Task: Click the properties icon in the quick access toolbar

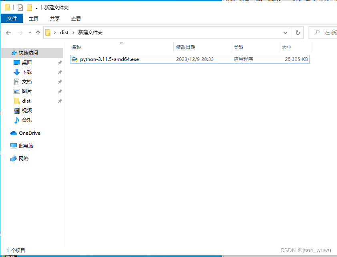Action: pos(20,7)
